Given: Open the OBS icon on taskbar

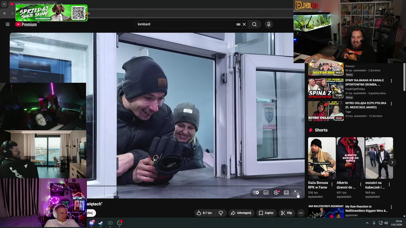Looking at the screenshot, I should point(120,223).
